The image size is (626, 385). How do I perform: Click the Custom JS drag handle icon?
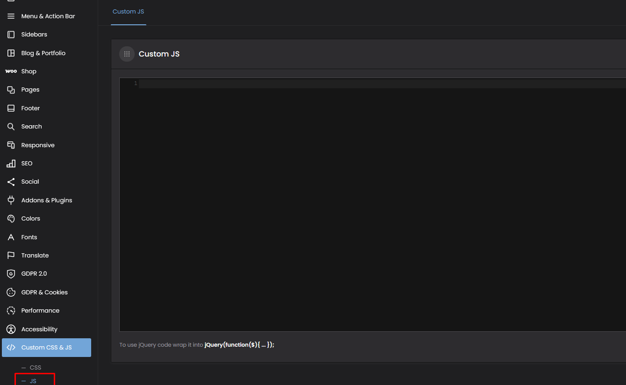127,54
